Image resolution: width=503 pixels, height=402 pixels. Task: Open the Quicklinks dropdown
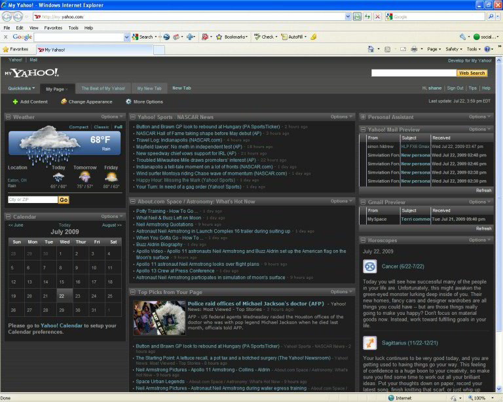point(22,88)
